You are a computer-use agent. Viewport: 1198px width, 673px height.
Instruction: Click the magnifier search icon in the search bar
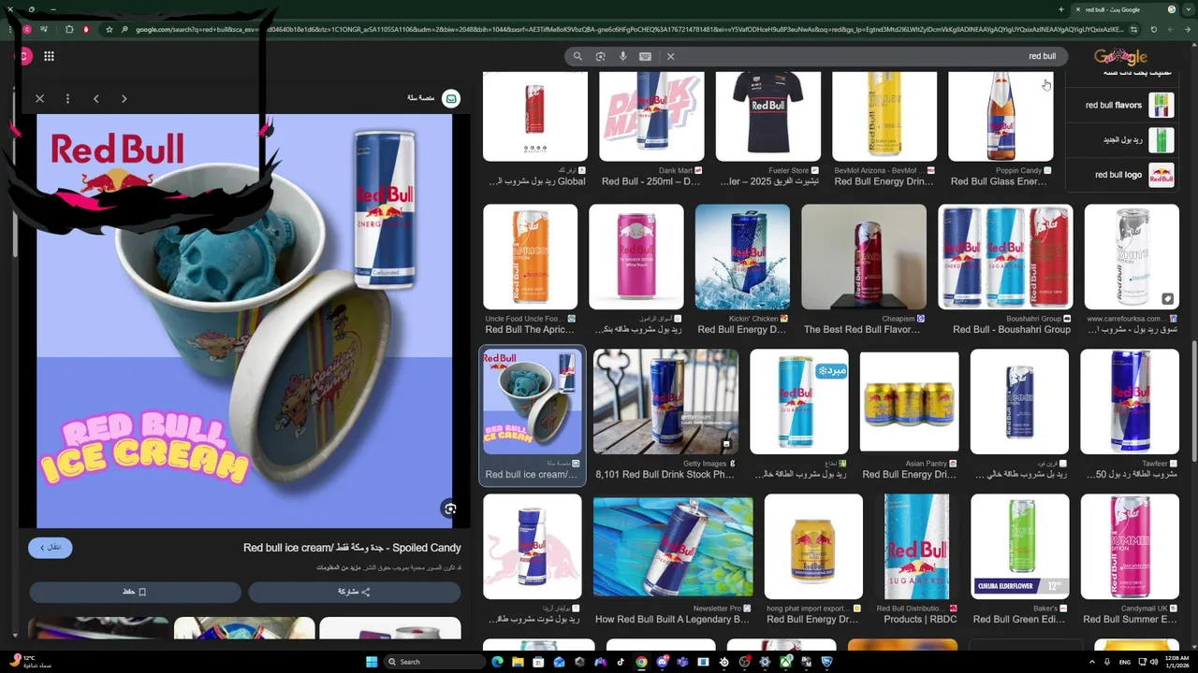(x=577, y=56)
